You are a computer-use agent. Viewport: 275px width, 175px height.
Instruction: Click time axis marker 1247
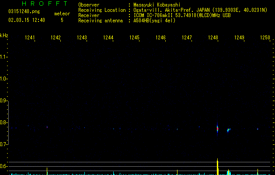187,38
